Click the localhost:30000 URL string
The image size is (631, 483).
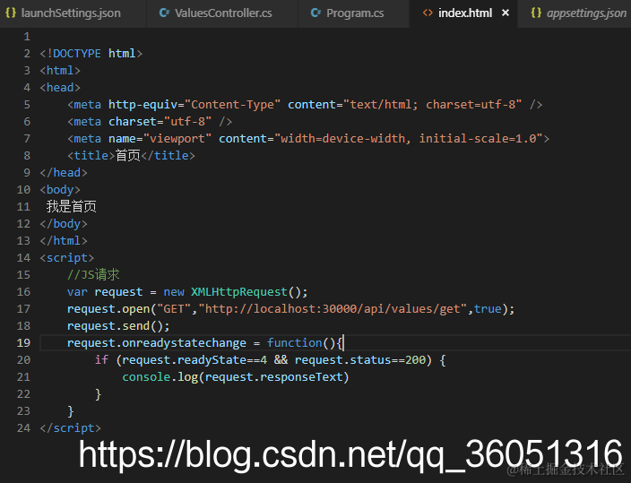click(332, 309)
